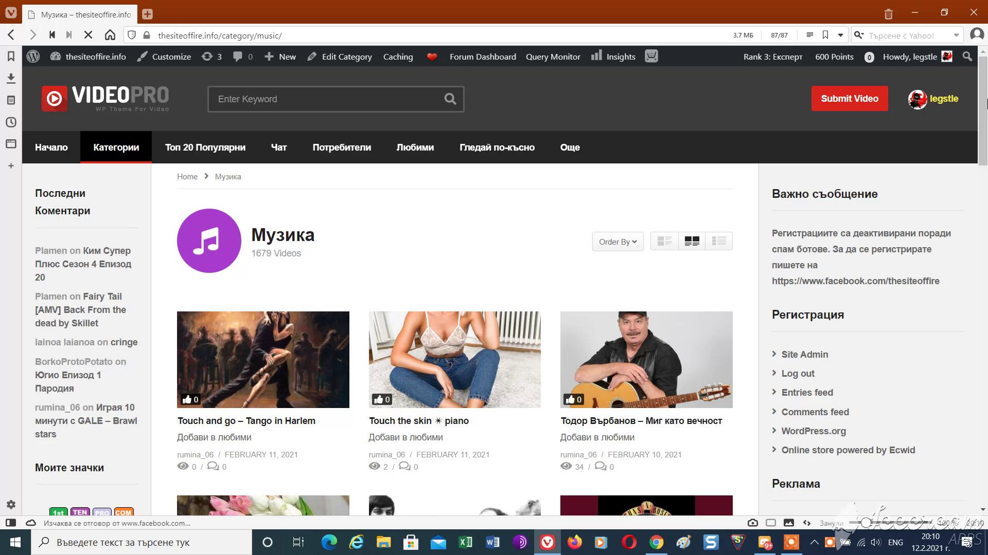
Task: Adjust the page zoom slider in status bar
Action: [866, 523]
